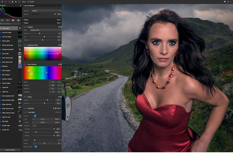Click the Aston DB5 layer thumbnail
The height and width of the screenshot is (155, 233).
point(20,53)
